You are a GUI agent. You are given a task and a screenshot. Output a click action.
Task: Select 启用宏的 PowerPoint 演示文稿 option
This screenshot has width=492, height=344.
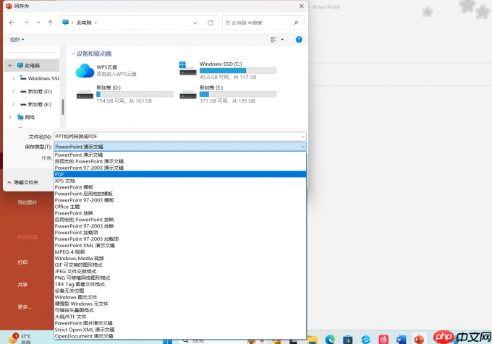pyautogui.click(x=180, y=161)
